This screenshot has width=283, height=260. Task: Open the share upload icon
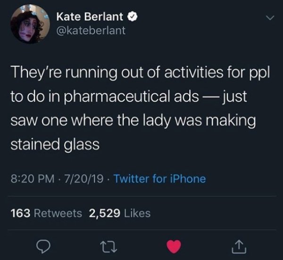click(239, 246)
